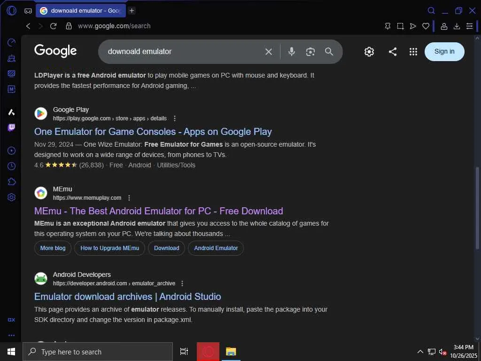The height and width of the screenshot is (361, 481).
Task: Open Extensions cube icon in the sidebar
Action: [x=11, y=182]
